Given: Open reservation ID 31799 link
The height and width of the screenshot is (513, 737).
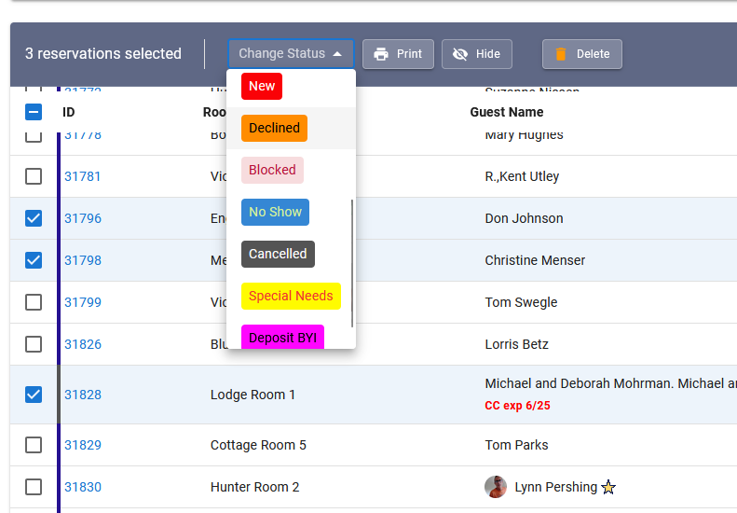Looking at the screenshot, I should [x=83, y=302].
